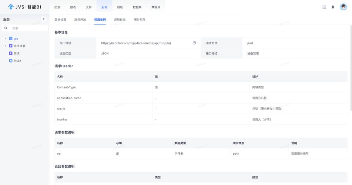Switch to the 服务权限 tab
The width and height of the screenshot is (352, 185).
pos(140,20)
